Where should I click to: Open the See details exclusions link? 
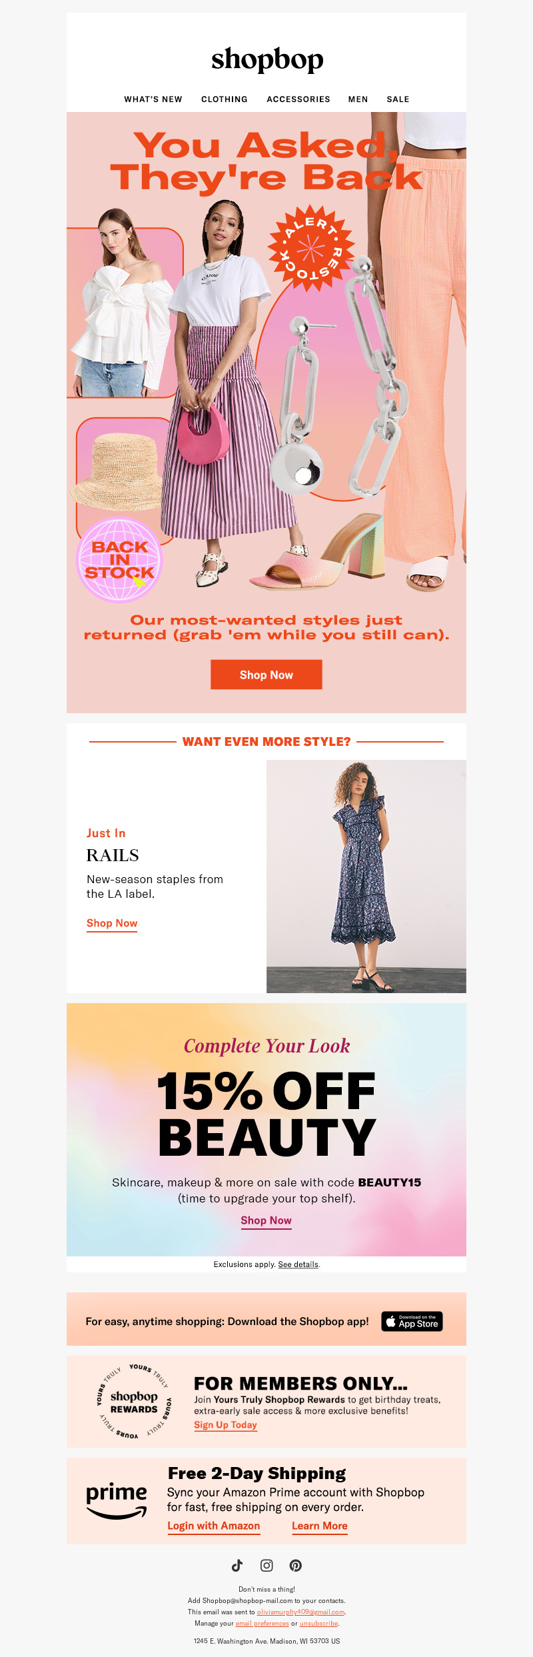click(298, 1264)
